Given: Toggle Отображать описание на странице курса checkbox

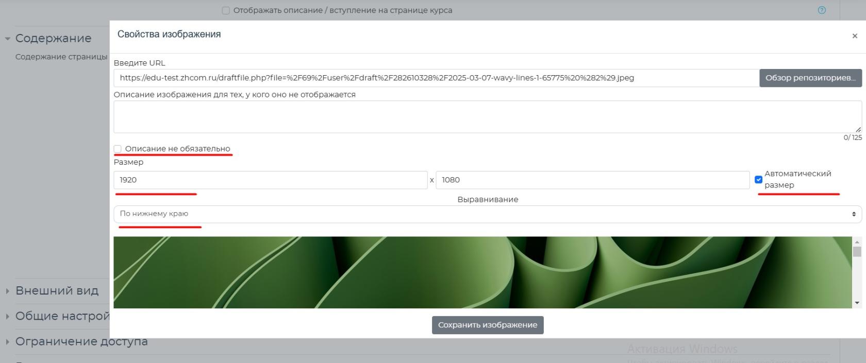Looking at the screenshot, I should [x=226, y=10].
